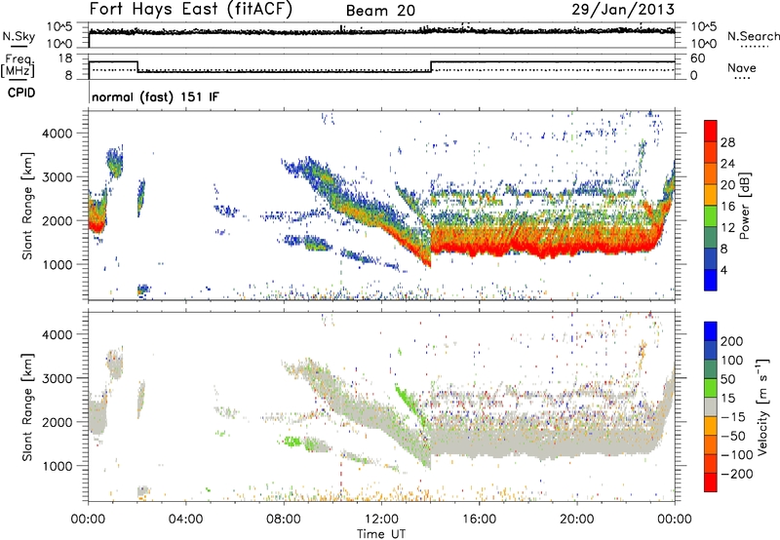Click the '12:00' time axis tick label
The width and height of the screenshot is (780, 540).
tap(381, 520)
